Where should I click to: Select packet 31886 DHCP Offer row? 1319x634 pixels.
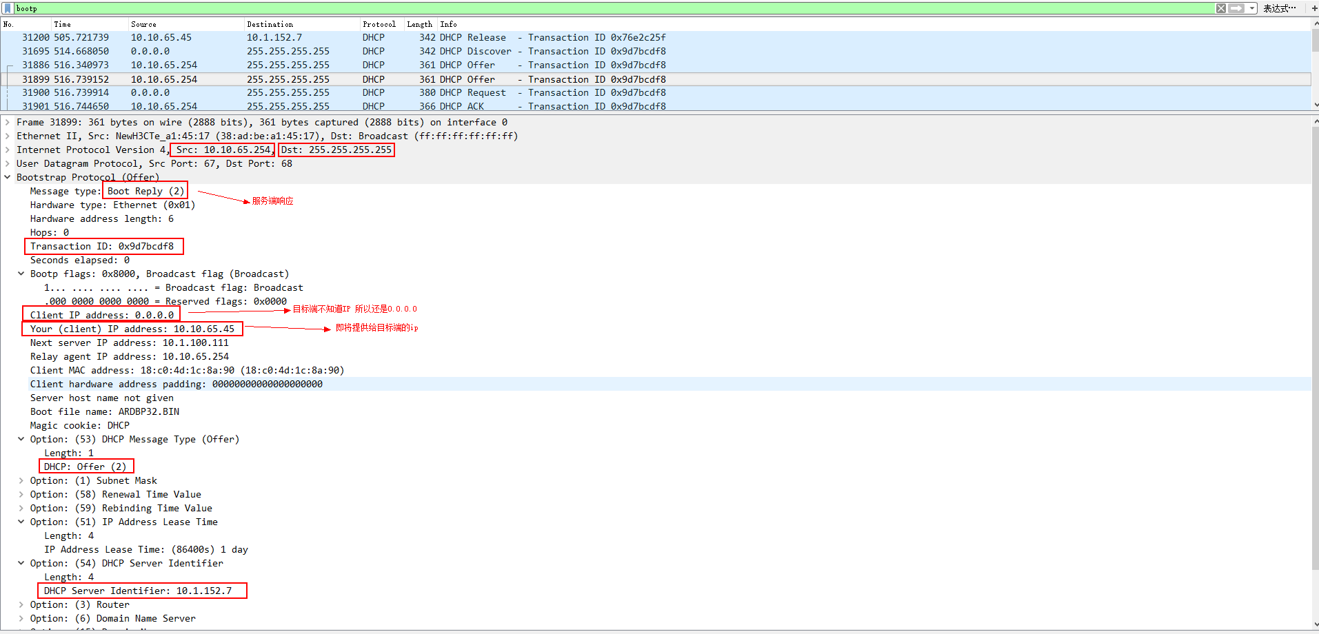pos(655,65)
